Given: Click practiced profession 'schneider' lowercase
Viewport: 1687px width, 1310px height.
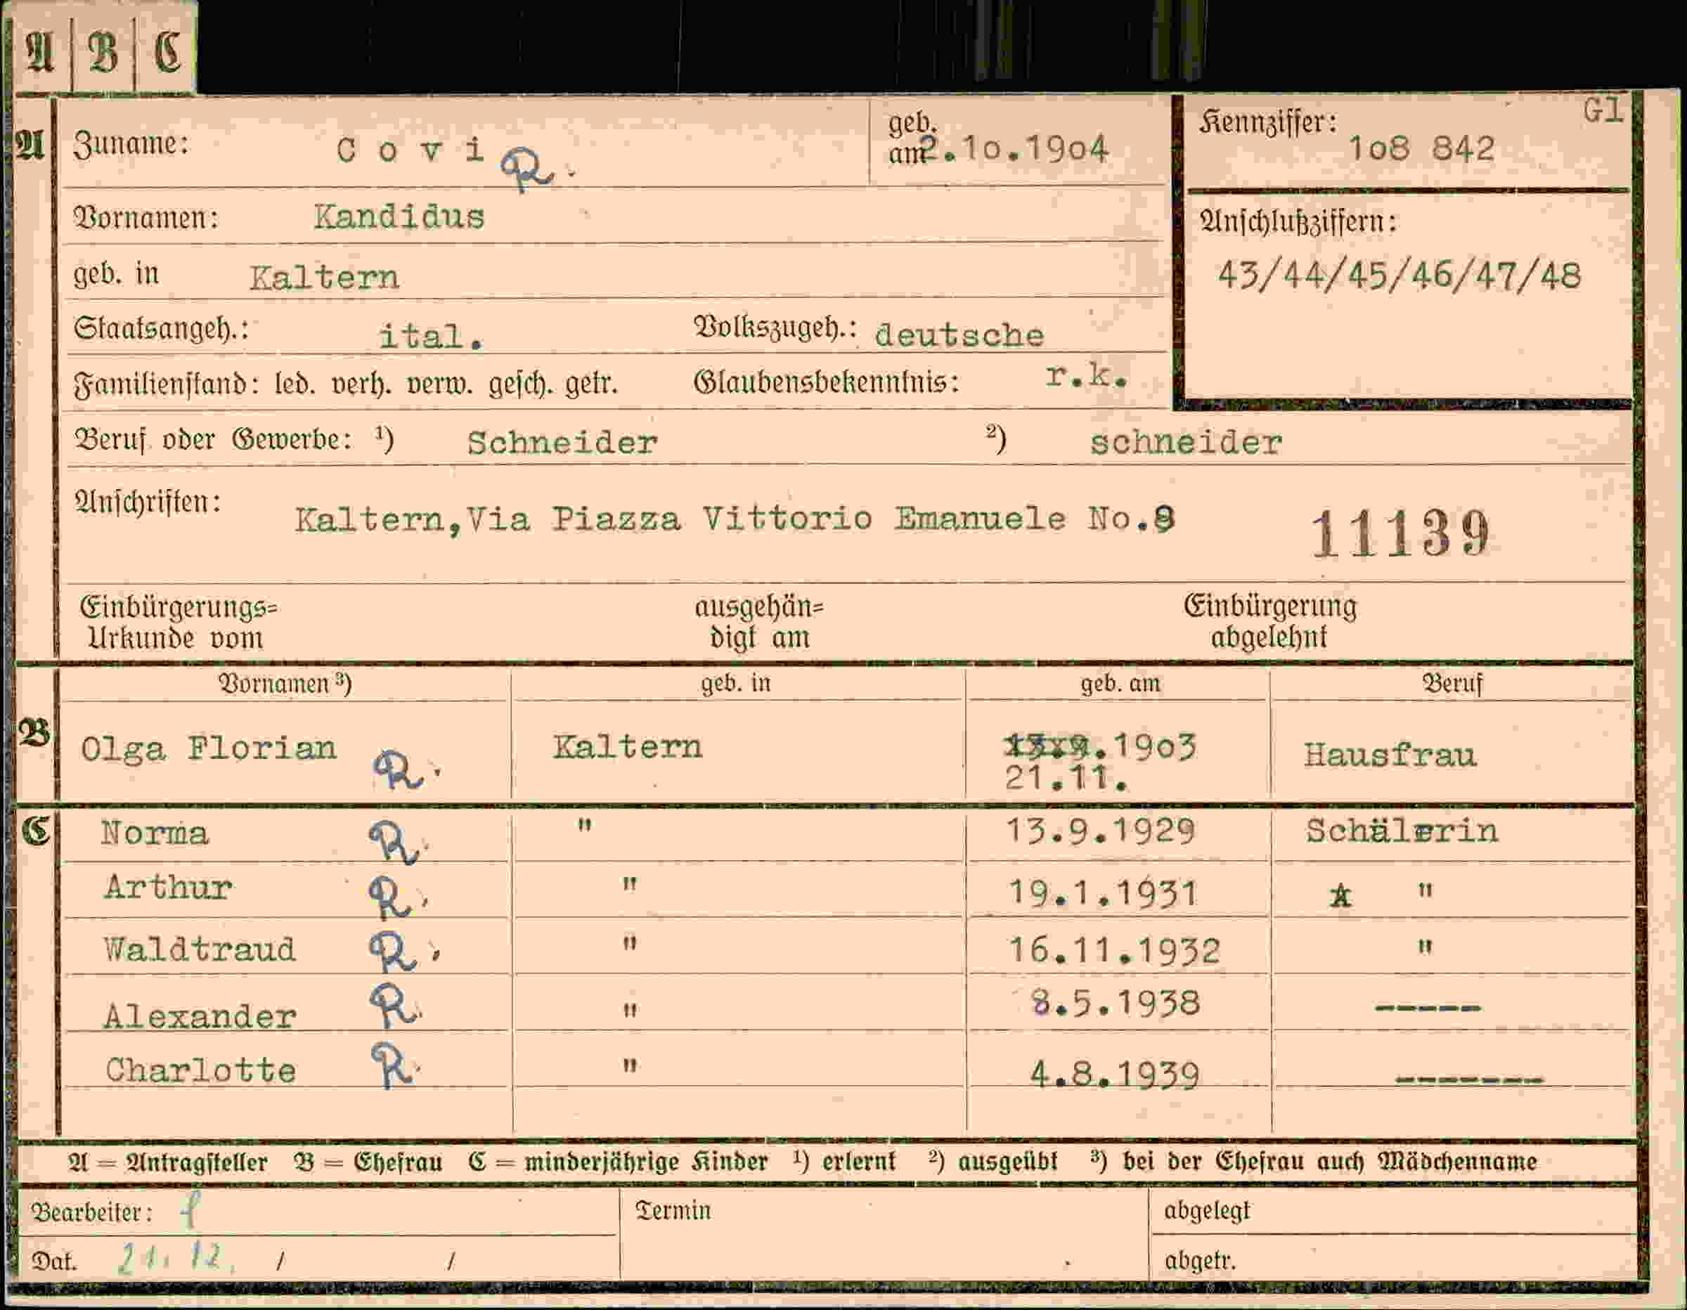Looking at the screenshot, I should [1186, 443].
